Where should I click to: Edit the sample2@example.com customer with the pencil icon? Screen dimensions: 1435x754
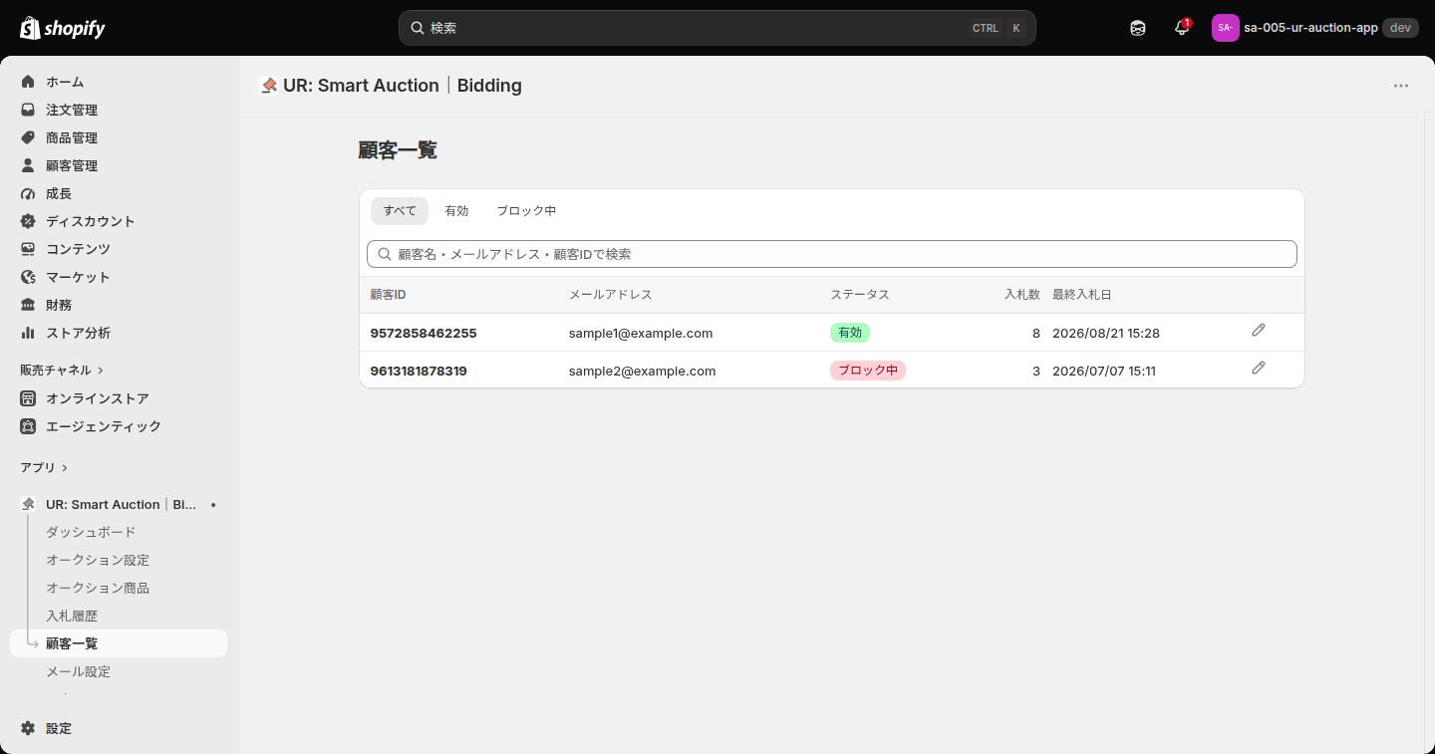[1259, 368]
